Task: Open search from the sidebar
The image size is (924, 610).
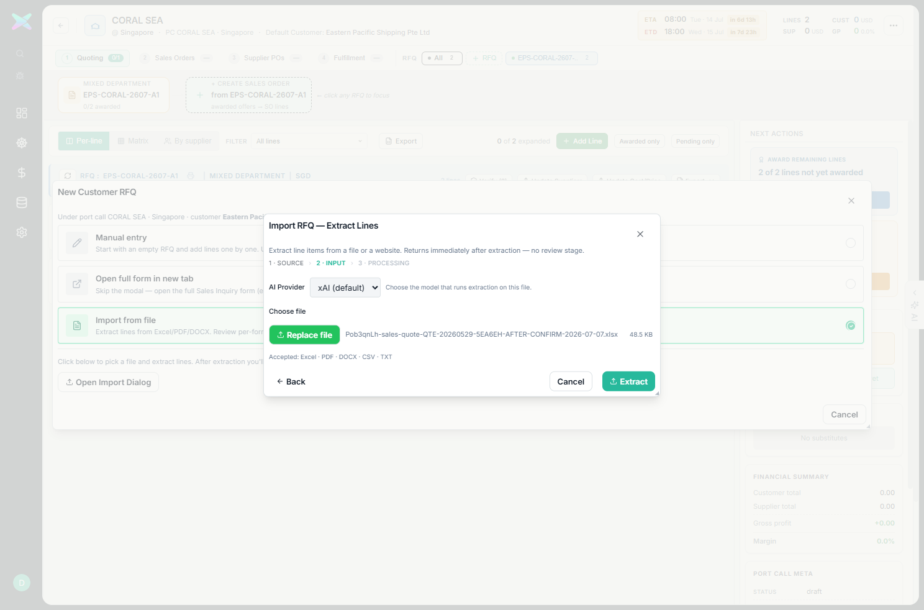Action: tap(20, 54)
